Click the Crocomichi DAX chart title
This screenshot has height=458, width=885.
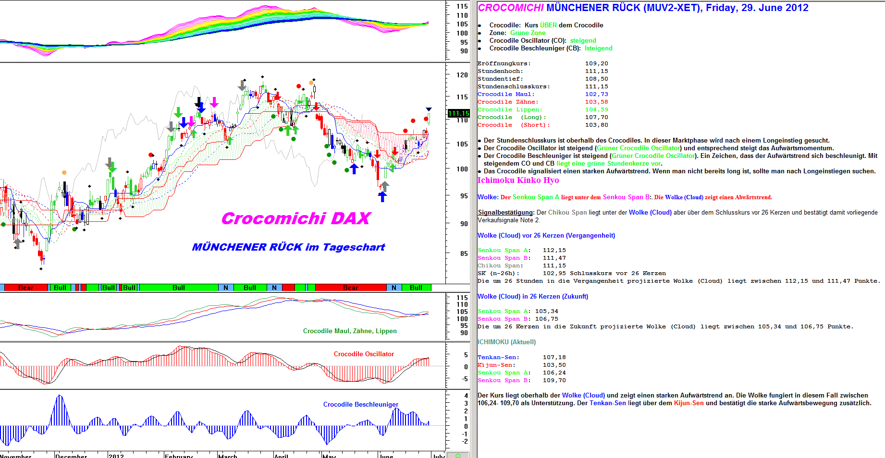295,218
